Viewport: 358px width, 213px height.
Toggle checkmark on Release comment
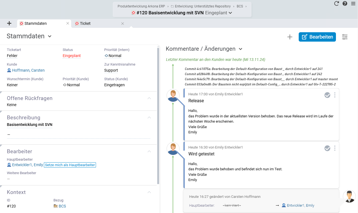(327, 95)
